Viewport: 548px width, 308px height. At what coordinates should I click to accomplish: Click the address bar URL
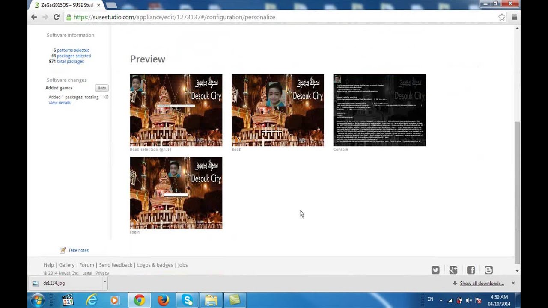174,17
